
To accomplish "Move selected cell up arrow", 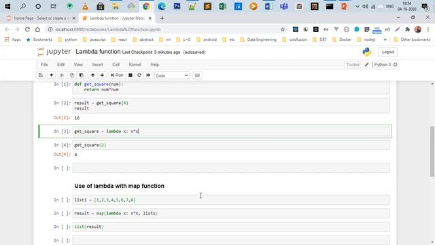I will pos(92,76).
